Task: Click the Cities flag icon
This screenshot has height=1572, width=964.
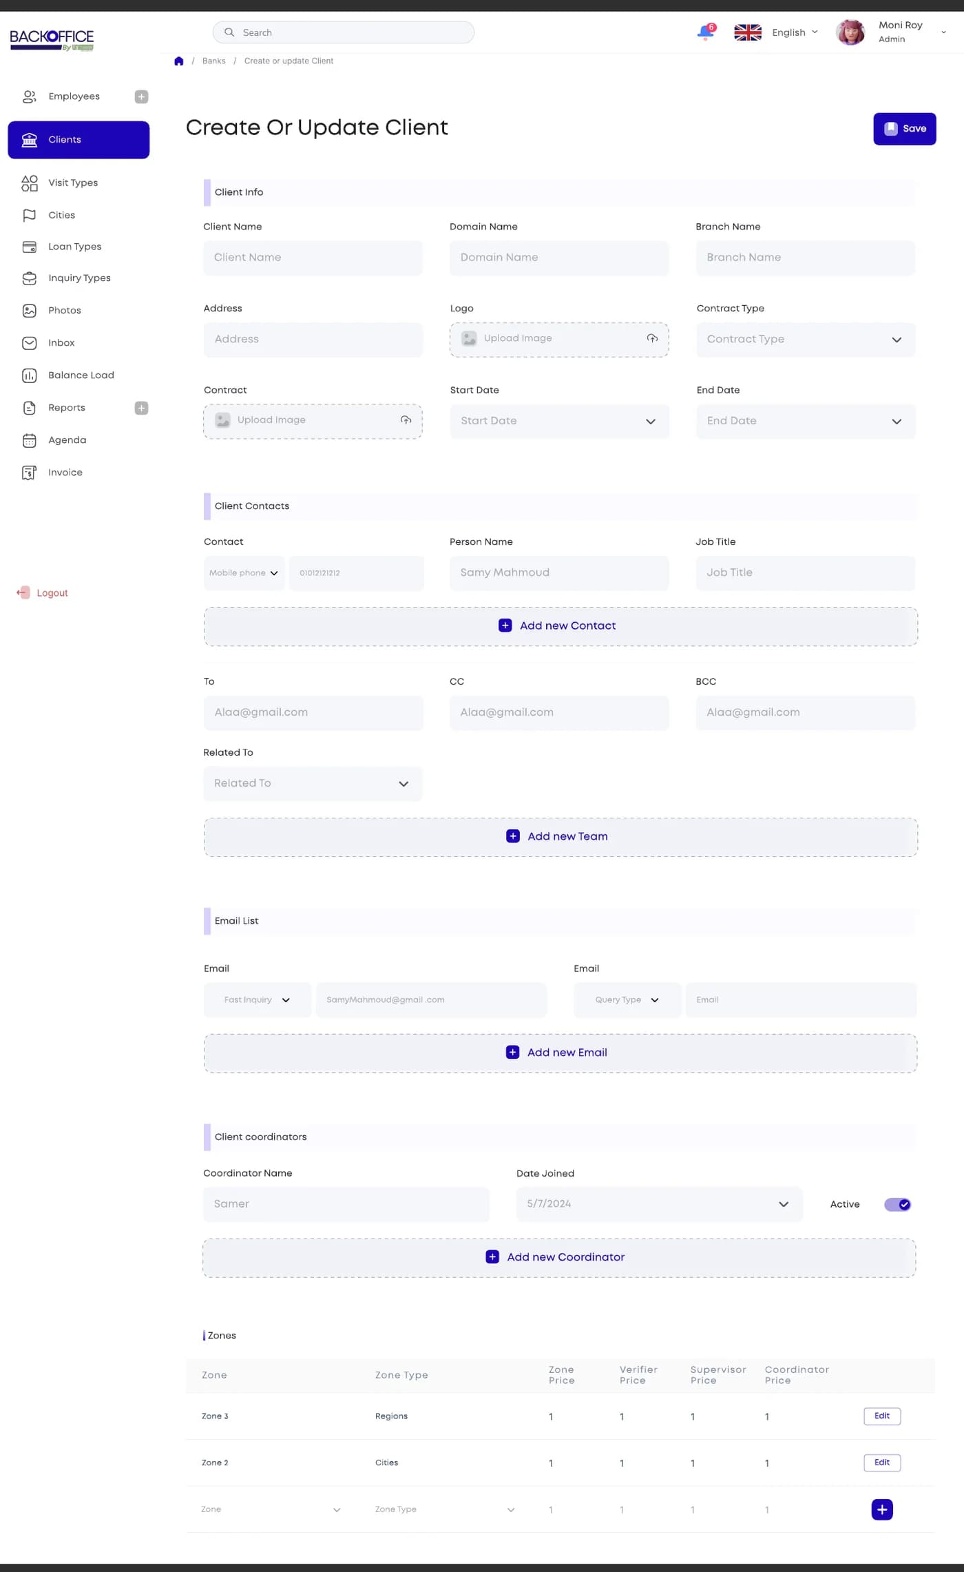Action: pos(29,215)
